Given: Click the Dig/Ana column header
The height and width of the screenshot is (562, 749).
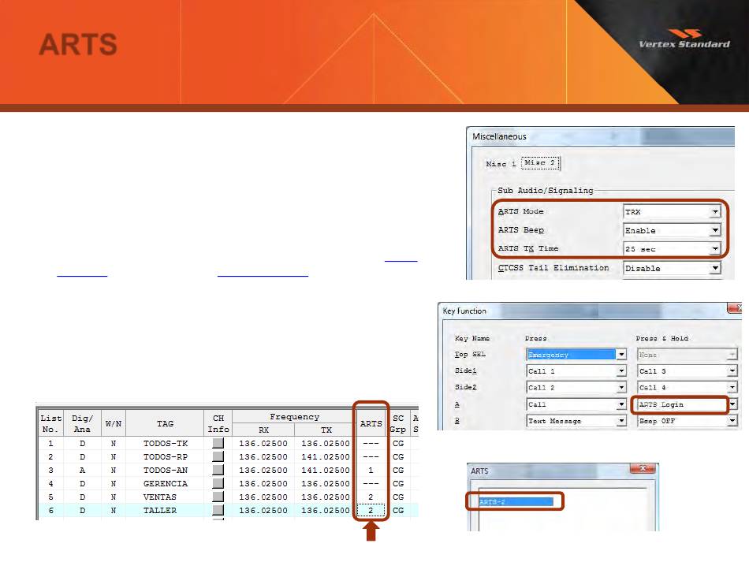Looking at the screenshot, I should pyautogui.click(x=82, y=423).
